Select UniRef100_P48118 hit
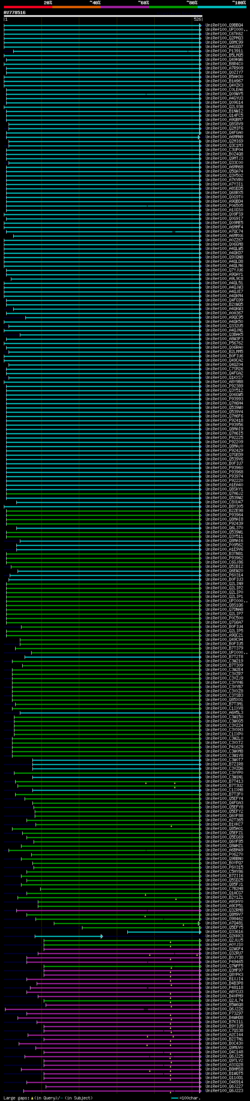 (224, 988)
